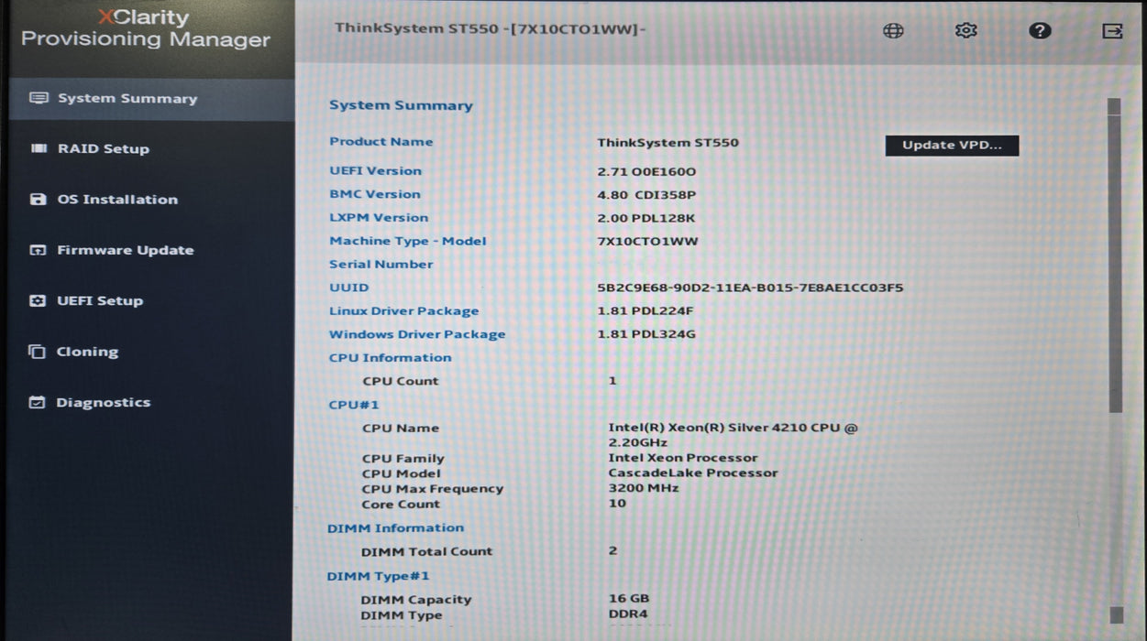
Task: Click the DIMM Type#1 heading
Action: tap(378, 577)
